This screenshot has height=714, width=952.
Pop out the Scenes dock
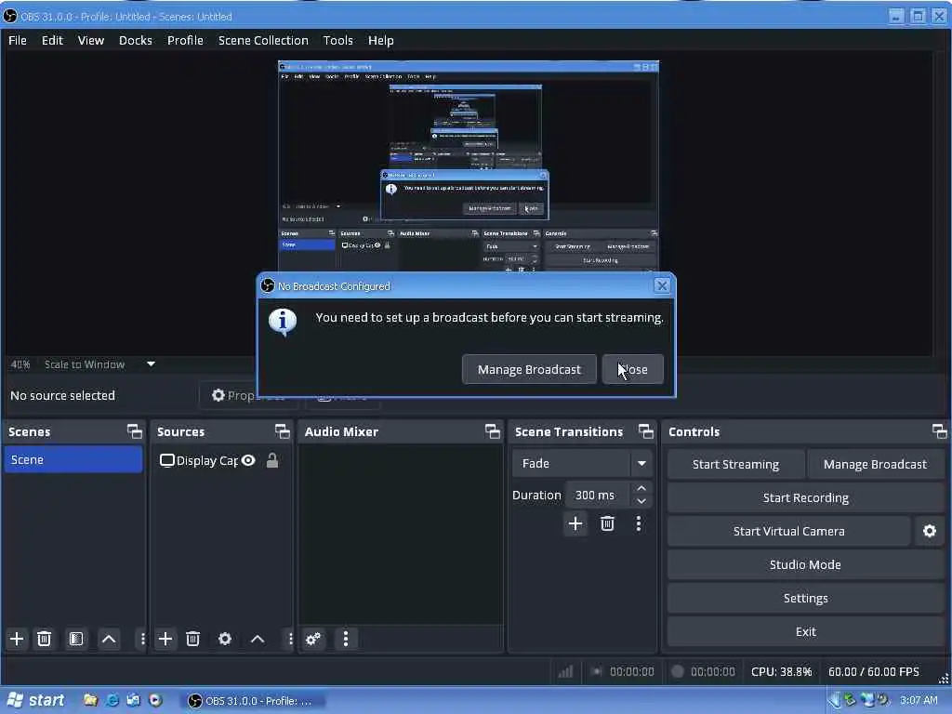coord(134,431)
